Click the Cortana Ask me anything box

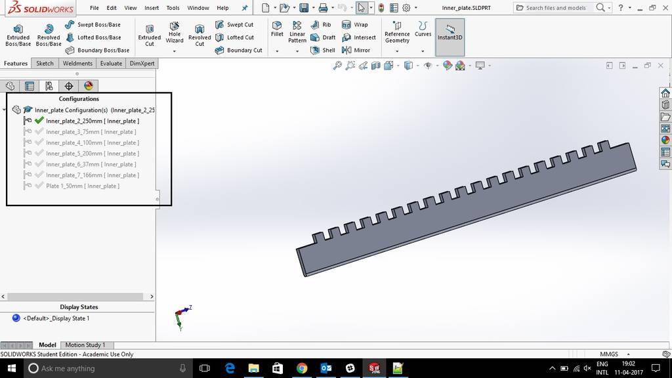[107, 368]
